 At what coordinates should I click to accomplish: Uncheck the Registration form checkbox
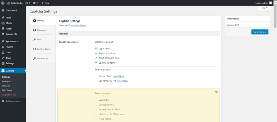point(96,53)
